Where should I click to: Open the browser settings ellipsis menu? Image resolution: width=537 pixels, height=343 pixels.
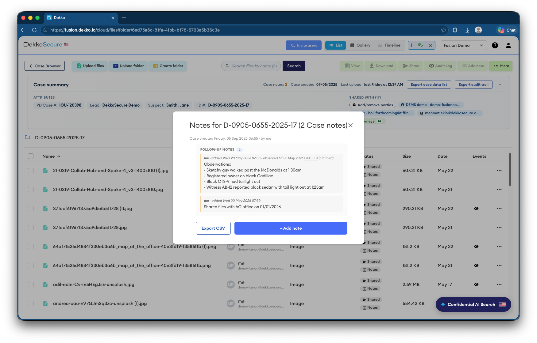[x=489, y=30]
